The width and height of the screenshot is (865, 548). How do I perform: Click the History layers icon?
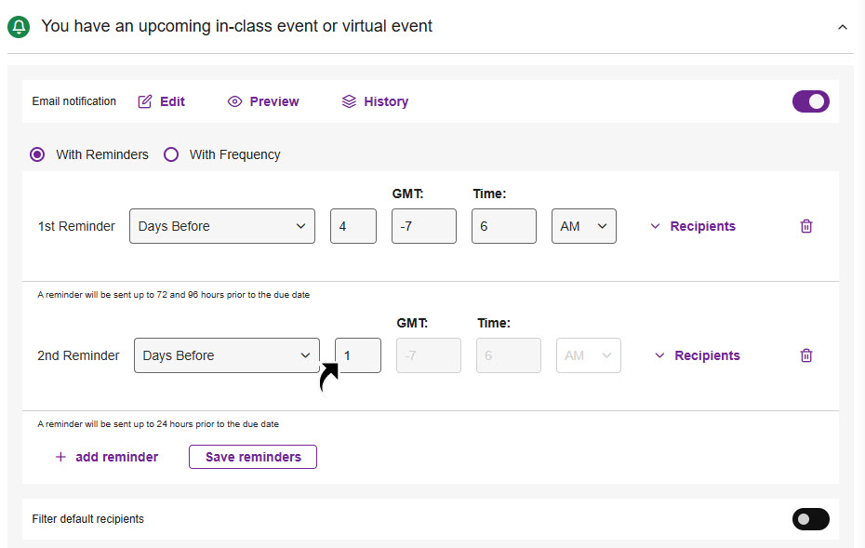coord(349,101)
